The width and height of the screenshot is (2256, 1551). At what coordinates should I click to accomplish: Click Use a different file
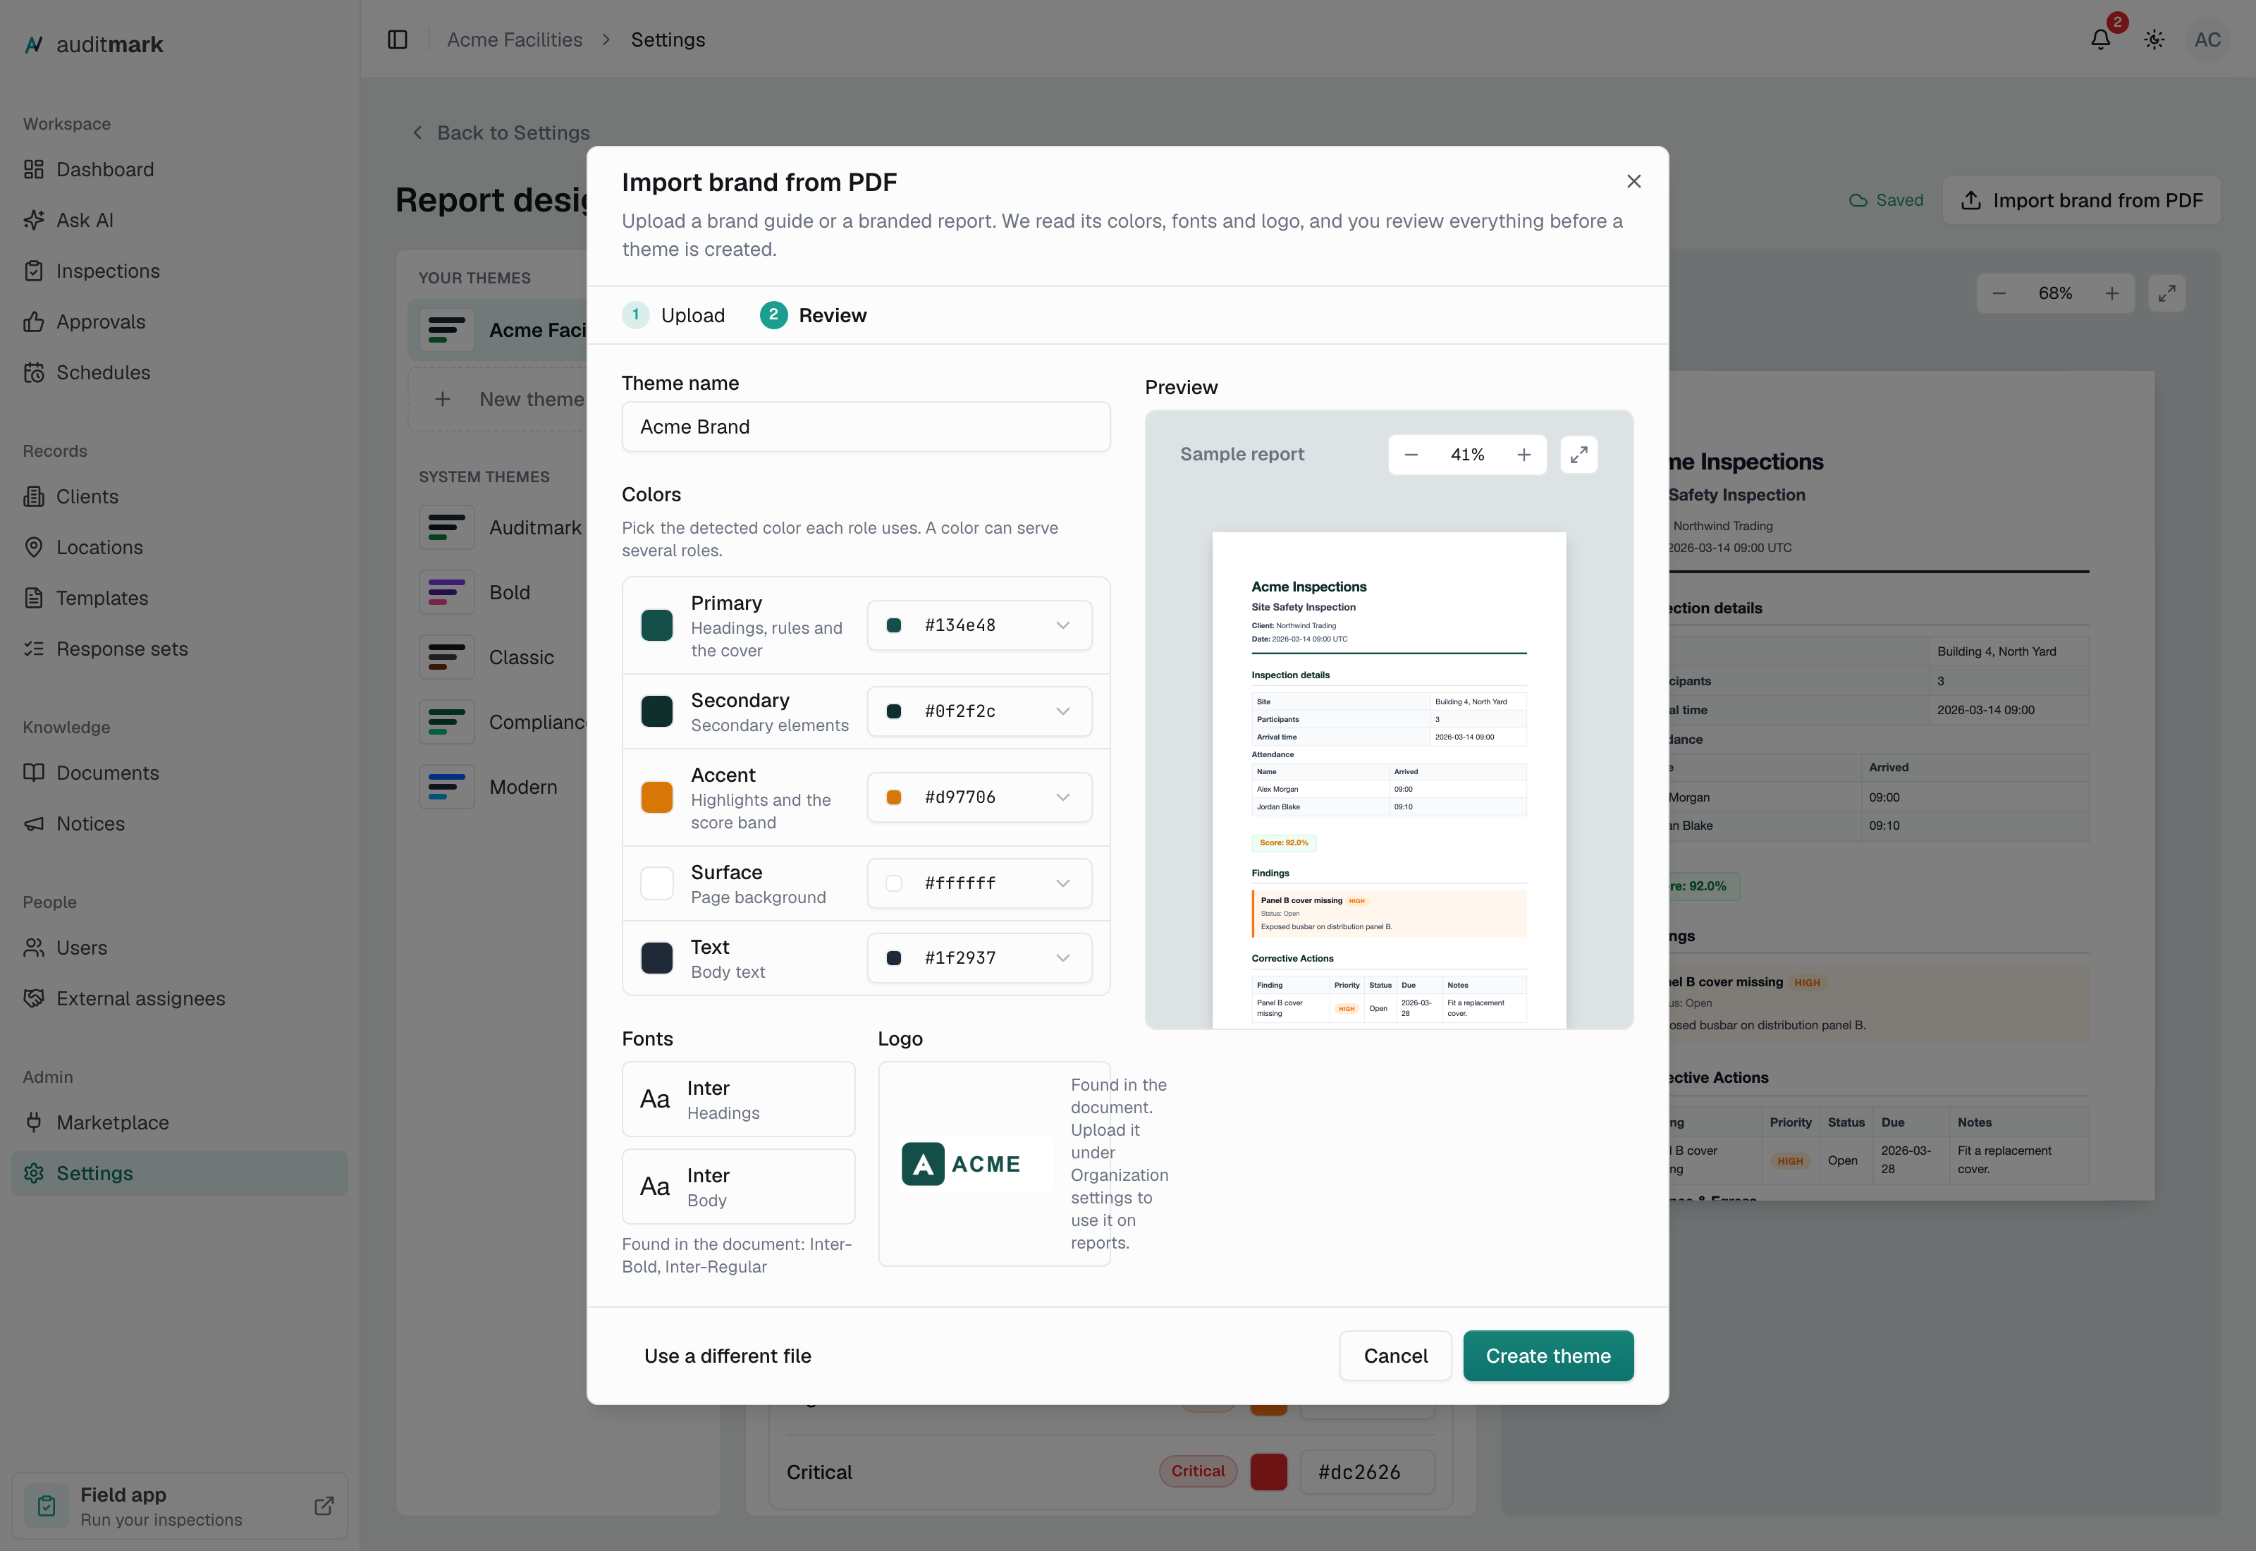tap(727, 1356)
